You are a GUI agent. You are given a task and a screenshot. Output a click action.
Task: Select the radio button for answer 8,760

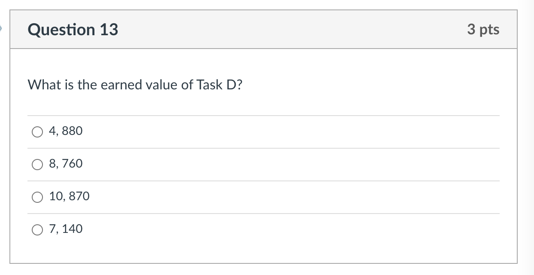[37, 164]
